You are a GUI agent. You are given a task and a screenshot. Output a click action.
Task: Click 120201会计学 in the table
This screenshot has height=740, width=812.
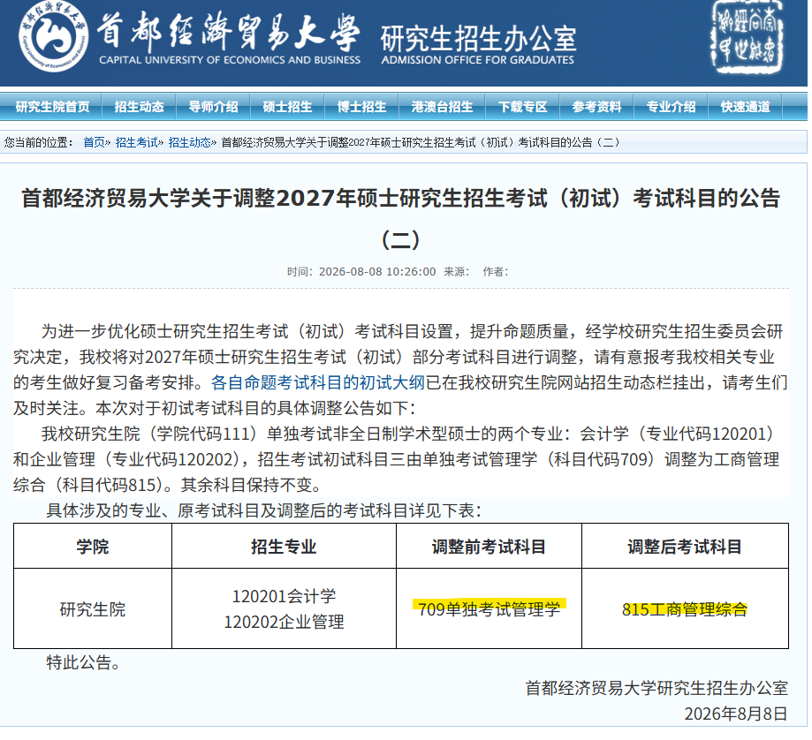click(x=284, y=596)
